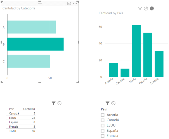Set Highlight interaction on Cantidad by País chart
Image resolution: width=169 pixels, height=139 pixels.
[x=146, y=9]
